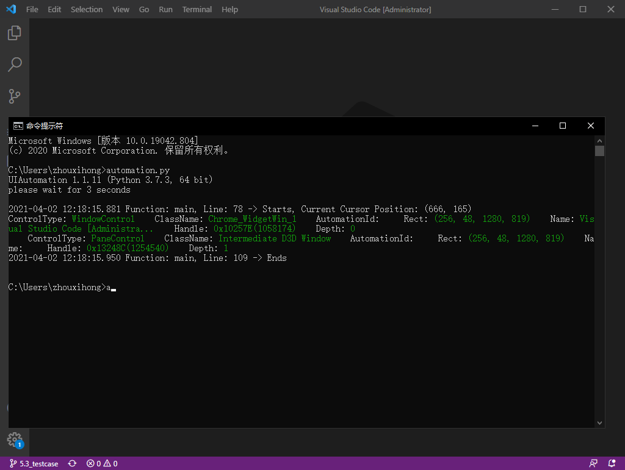The image size is (625, 470).
Task: Open the Source Control view
Action: [x=15, y=96]
